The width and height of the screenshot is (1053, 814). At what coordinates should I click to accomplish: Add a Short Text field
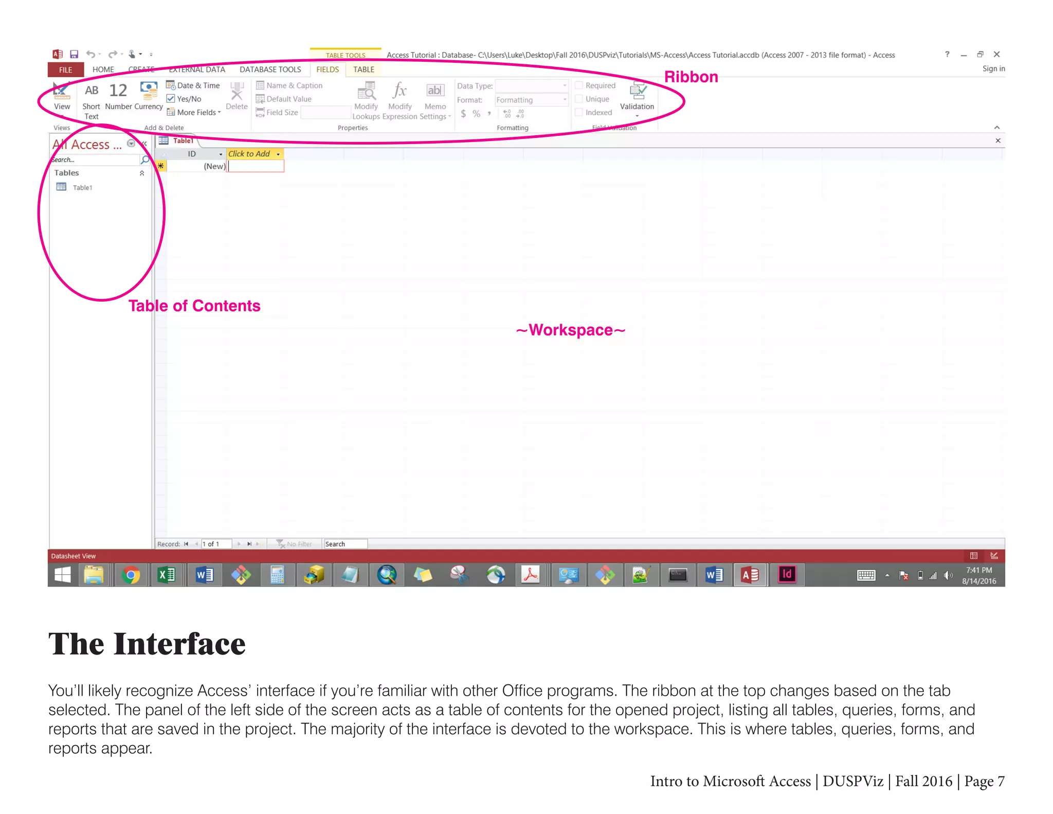coord(91,102)
